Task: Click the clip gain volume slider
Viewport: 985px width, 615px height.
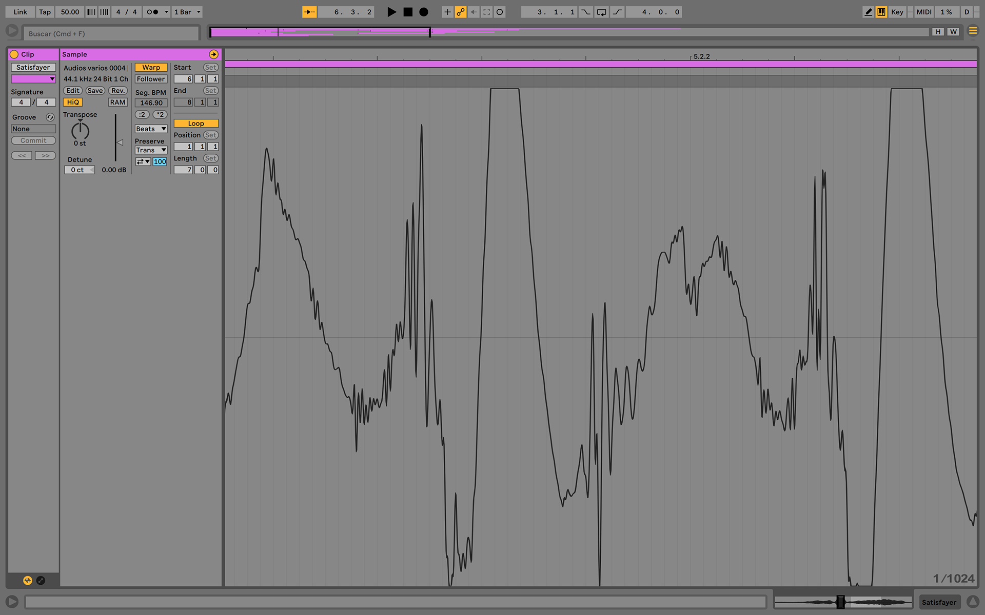Action: click(x=117, y=142)
